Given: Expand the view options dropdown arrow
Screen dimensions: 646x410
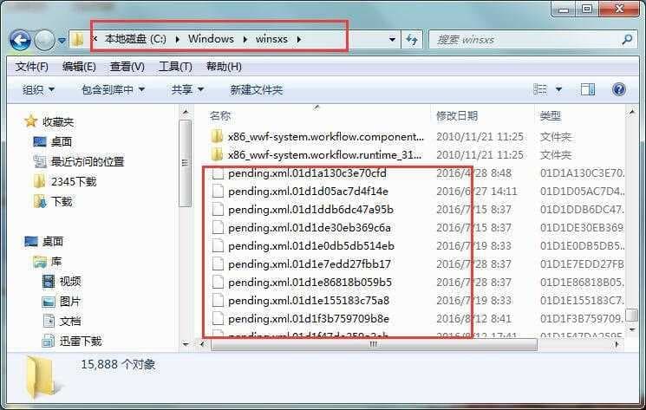Looking at the screenshot, I should coord(558,89).
